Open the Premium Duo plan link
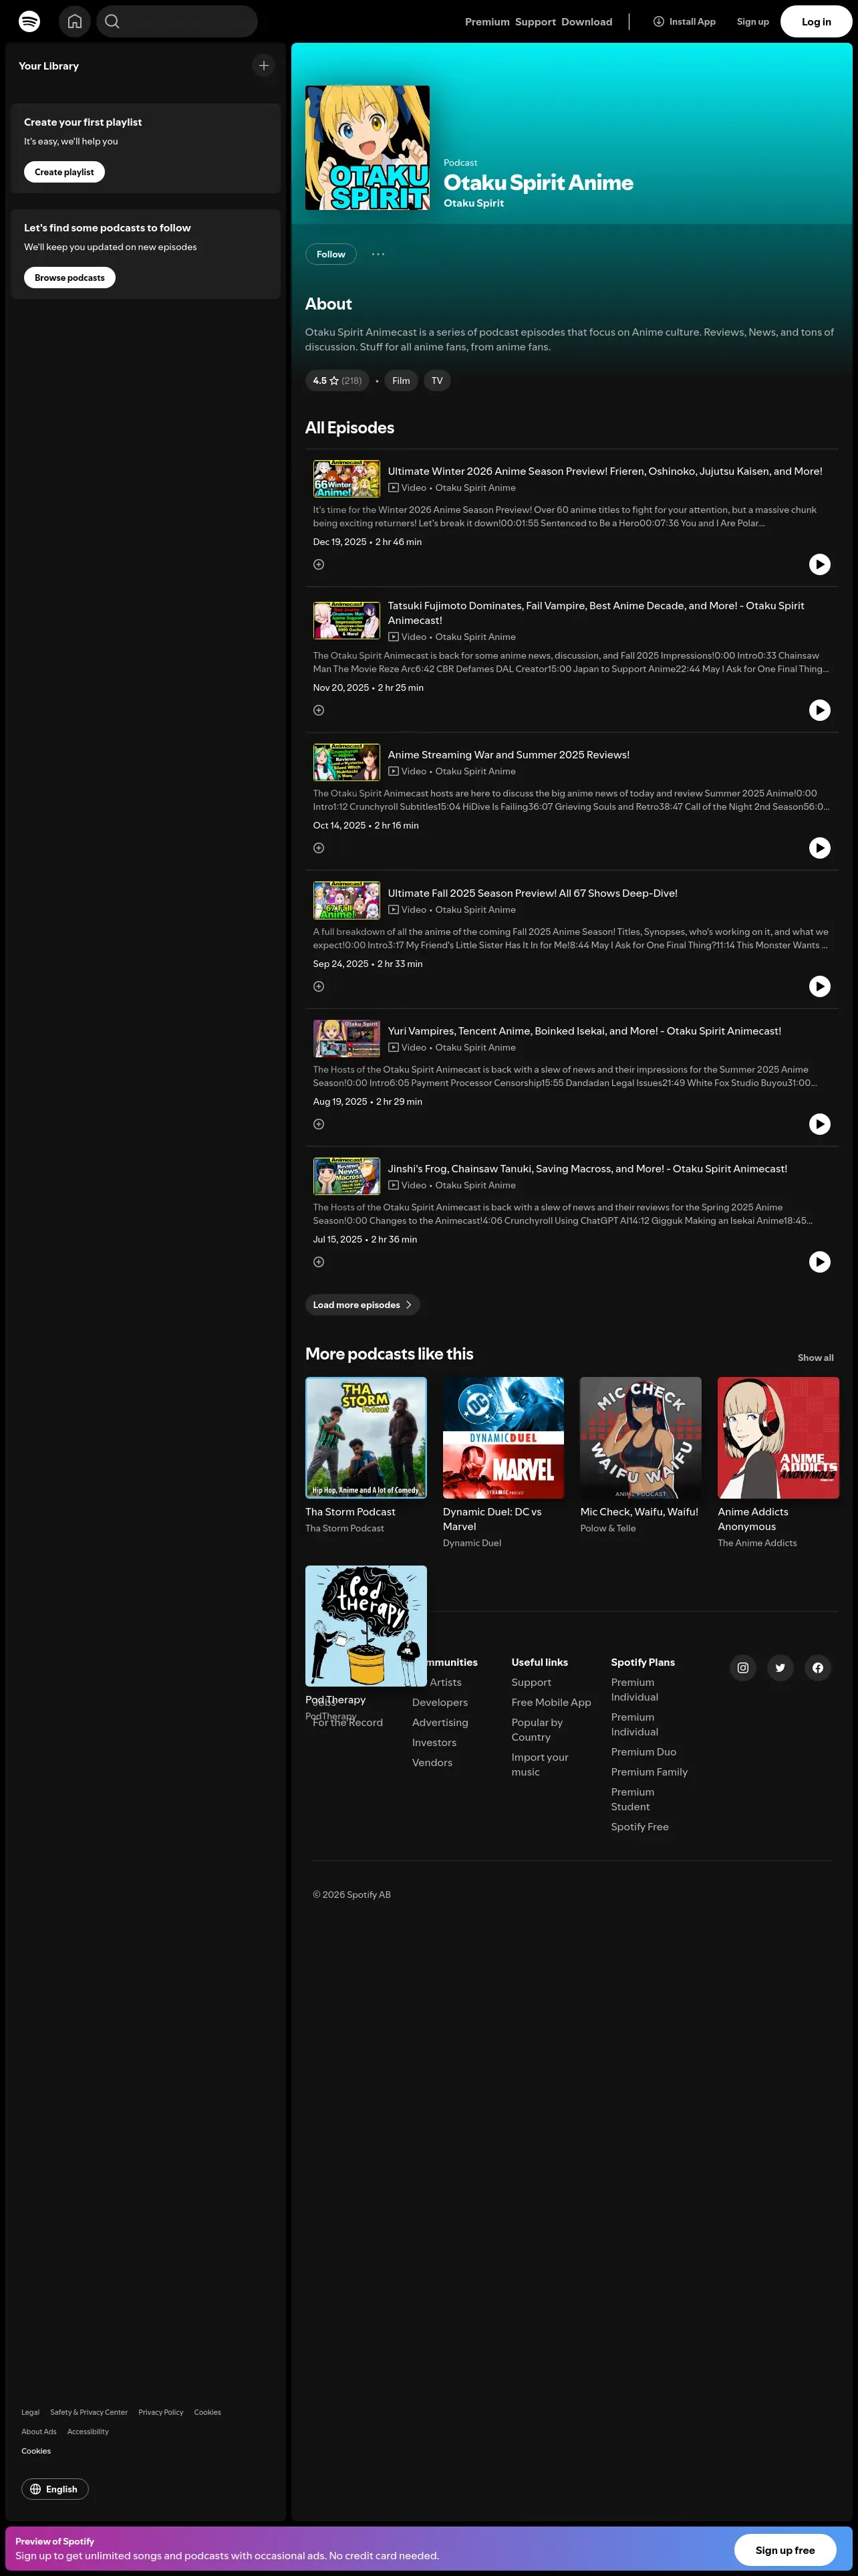 [x=643, y=1752]
